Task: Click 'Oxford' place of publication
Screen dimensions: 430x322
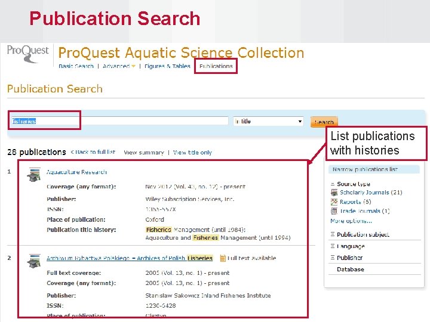Action: (155, 219)
